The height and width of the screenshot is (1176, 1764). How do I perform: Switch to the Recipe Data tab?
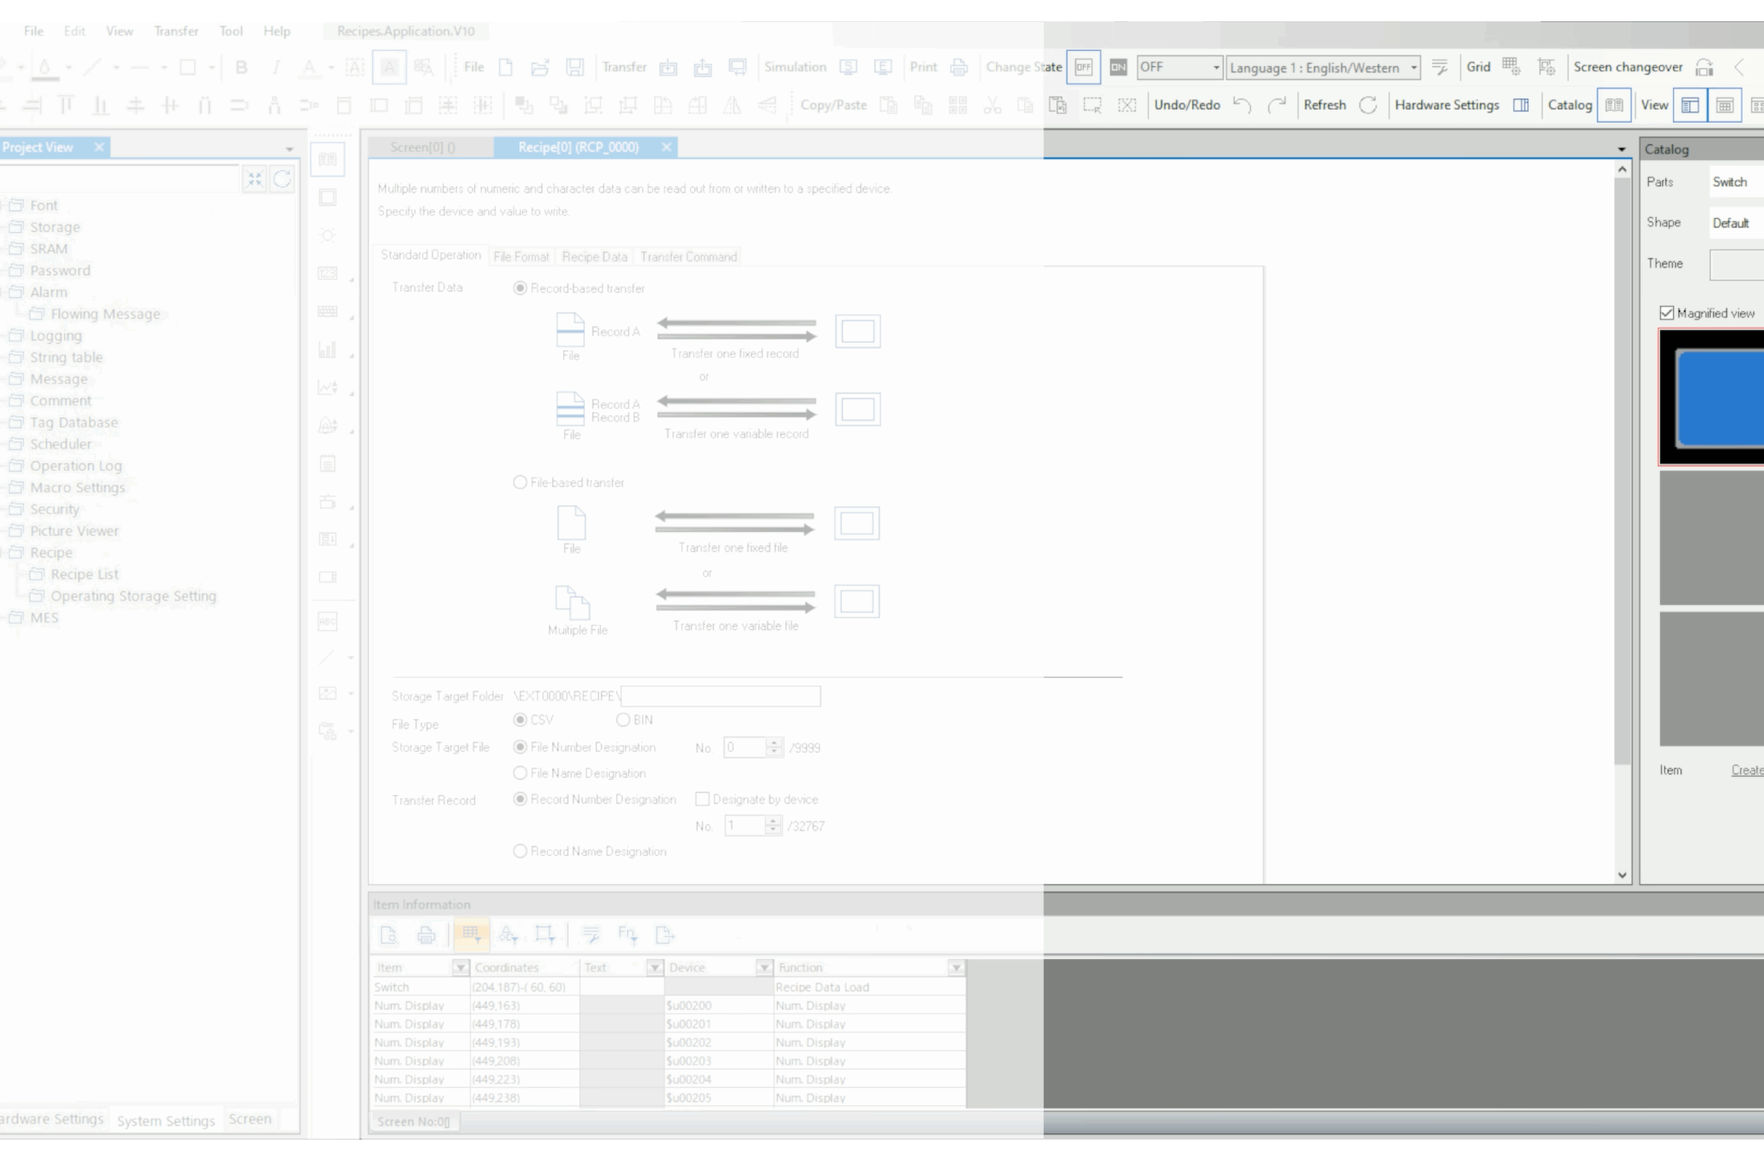(x=595, y=256)
